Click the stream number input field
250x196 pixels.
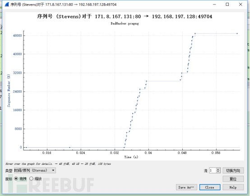click(213, 170)
